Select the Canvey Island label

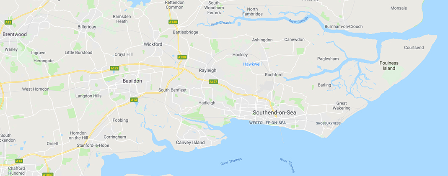point(190,143)
